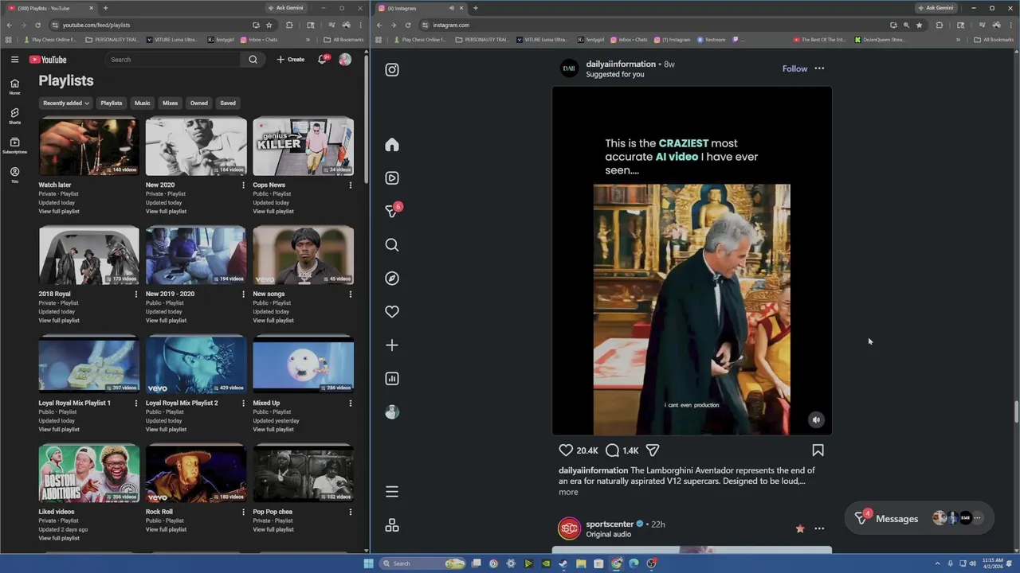
Task: Click YouTube window address bar
Action: point(151,25)
